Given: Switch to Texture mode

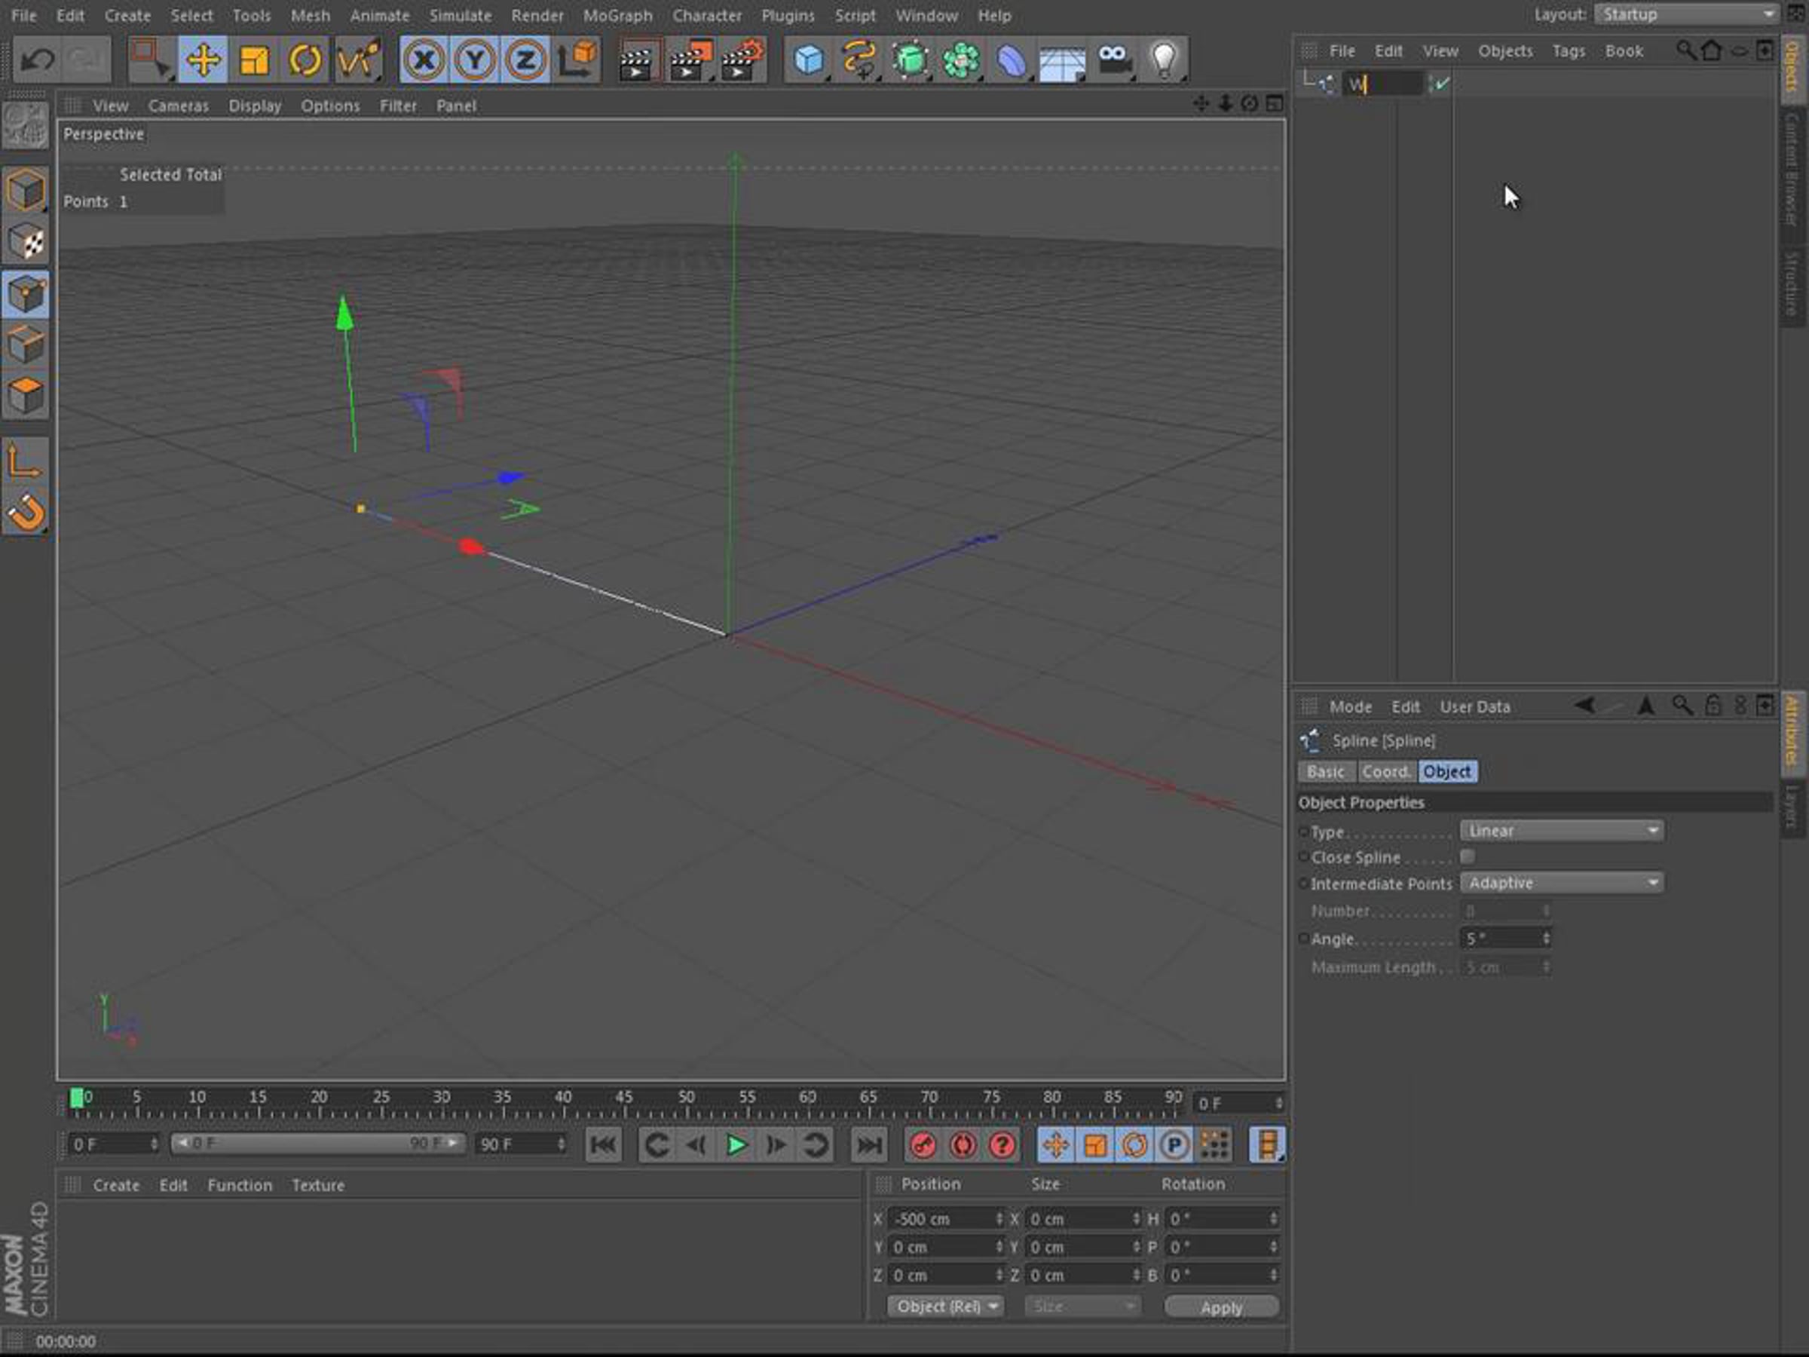Looking at the screenshot, I should click(x=26, y=242).
